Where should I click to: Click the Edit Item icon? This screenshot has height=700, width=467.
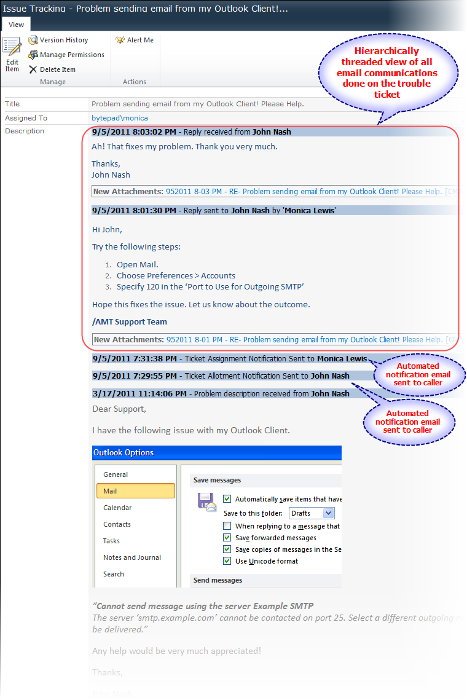coord(12,47)
